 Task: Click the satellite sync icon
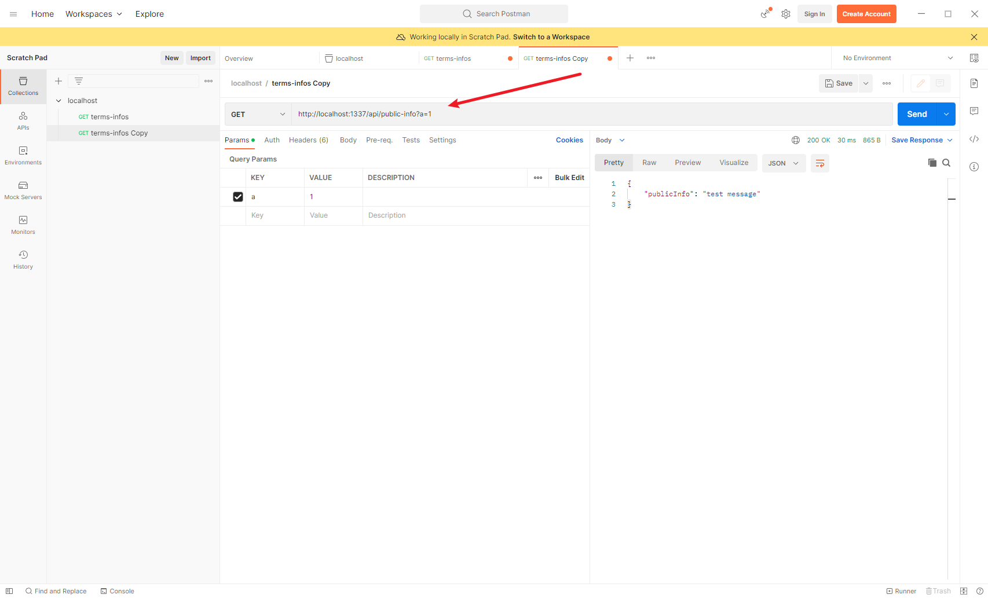coord(766,13)
